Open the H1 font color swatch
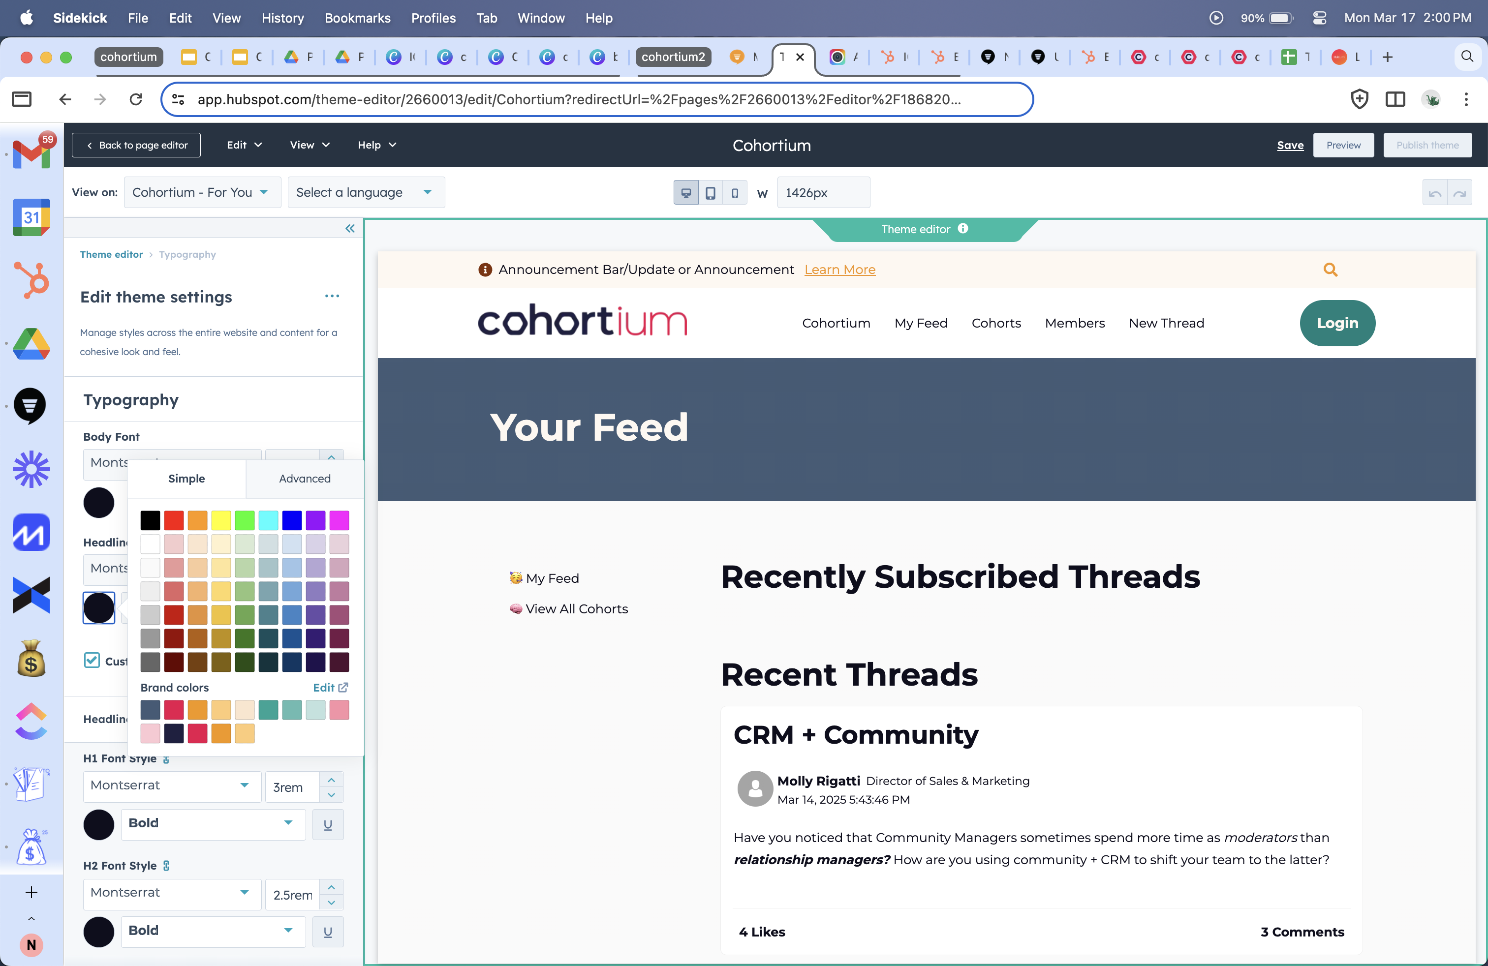This screenshot has height=966, width=1488. (x=99, y=825)
